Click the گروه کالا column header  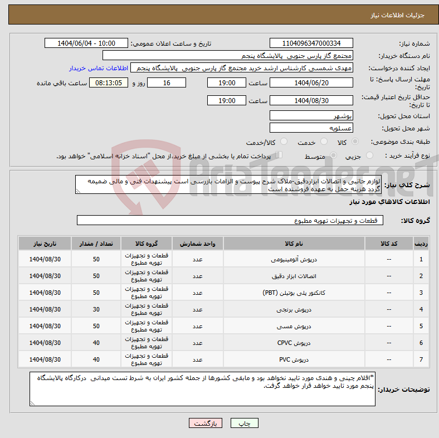pyautogui.click(x=147, y=244)
